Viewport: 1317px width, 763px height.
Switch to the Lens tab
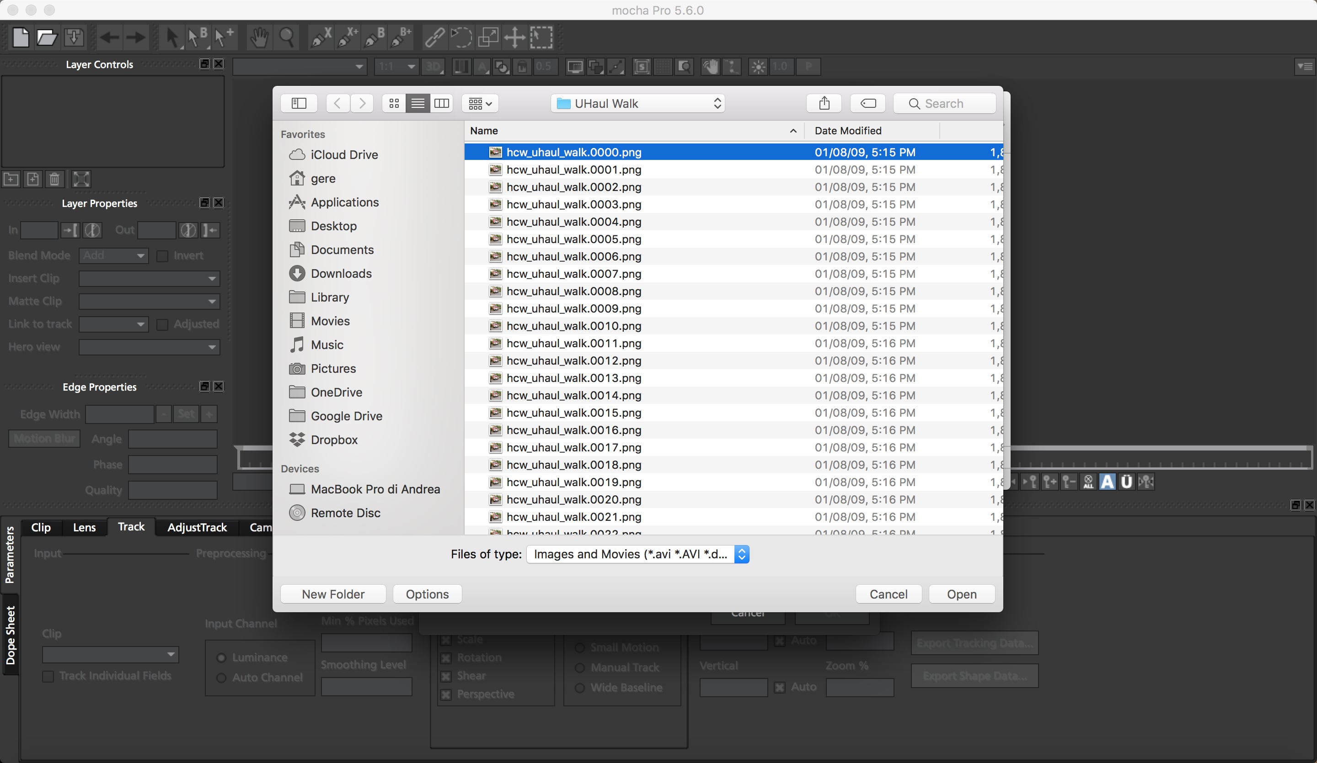[x=84, y=527]
